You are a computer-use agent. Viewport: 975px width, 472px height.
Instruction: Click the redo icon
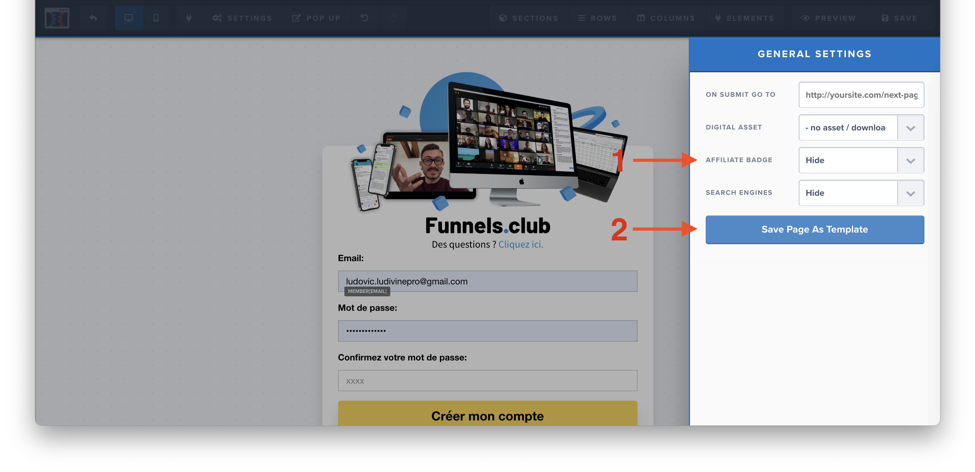pyautogui.click(x=393, y=18)
